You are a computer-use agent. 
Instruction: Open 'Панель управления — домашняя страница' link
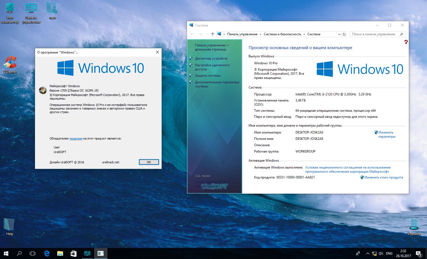[x=212, y=47]
